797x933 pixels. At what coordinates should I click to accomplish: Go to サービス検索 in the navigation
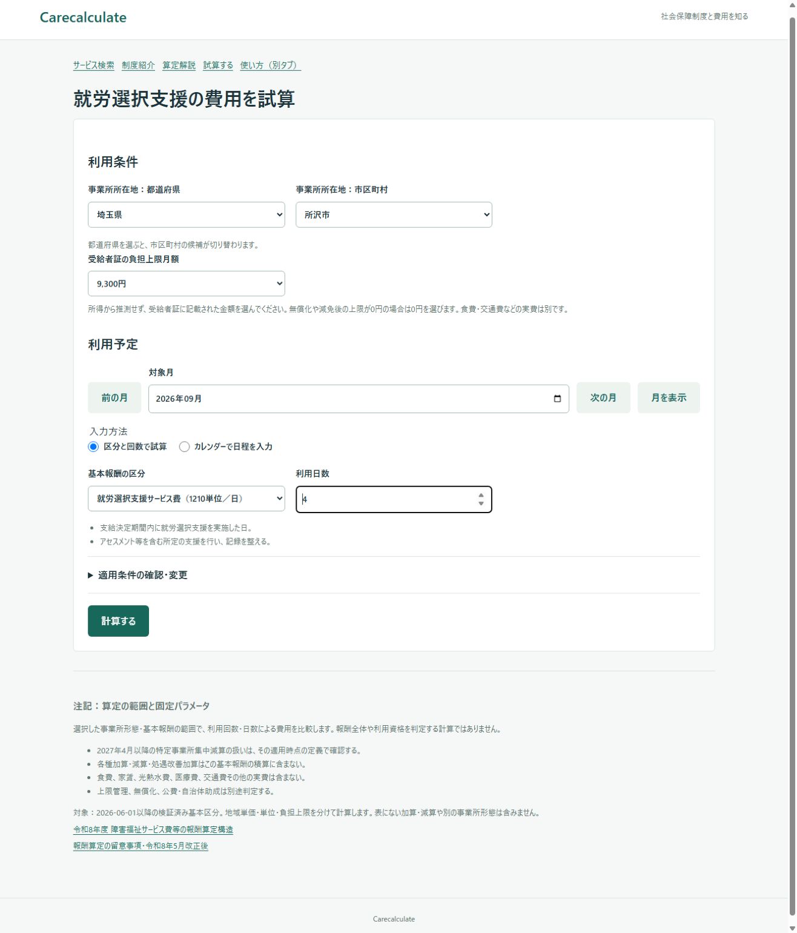[94, 65]
